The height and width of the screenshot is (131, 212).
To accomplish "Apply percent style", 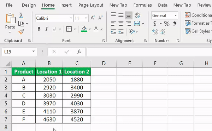I will click(167, 24).
